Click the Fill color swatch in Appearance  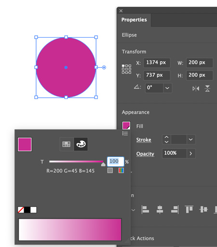[126, 126]
